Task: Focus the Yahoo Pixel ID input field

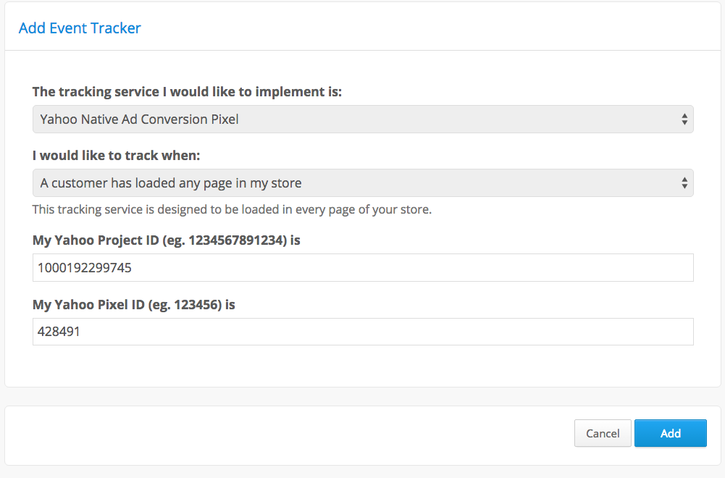Action: click(363, 332)
